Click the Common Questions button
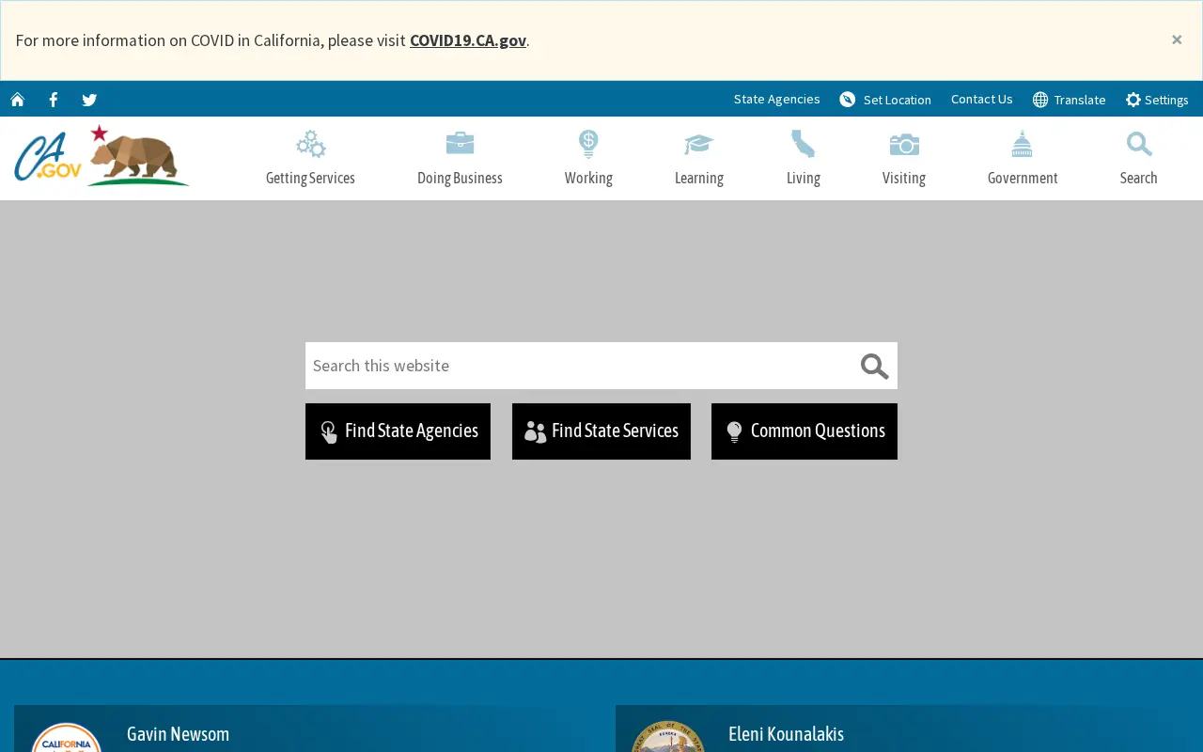The width and height of the screenshot is (1203, 752). pos(805,431)
